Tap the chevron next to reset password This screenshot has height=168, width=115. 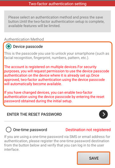coord(104,114)
